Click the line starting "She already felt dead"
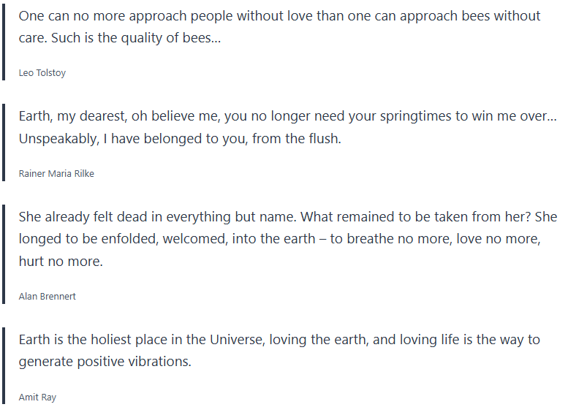 point(288,218)
